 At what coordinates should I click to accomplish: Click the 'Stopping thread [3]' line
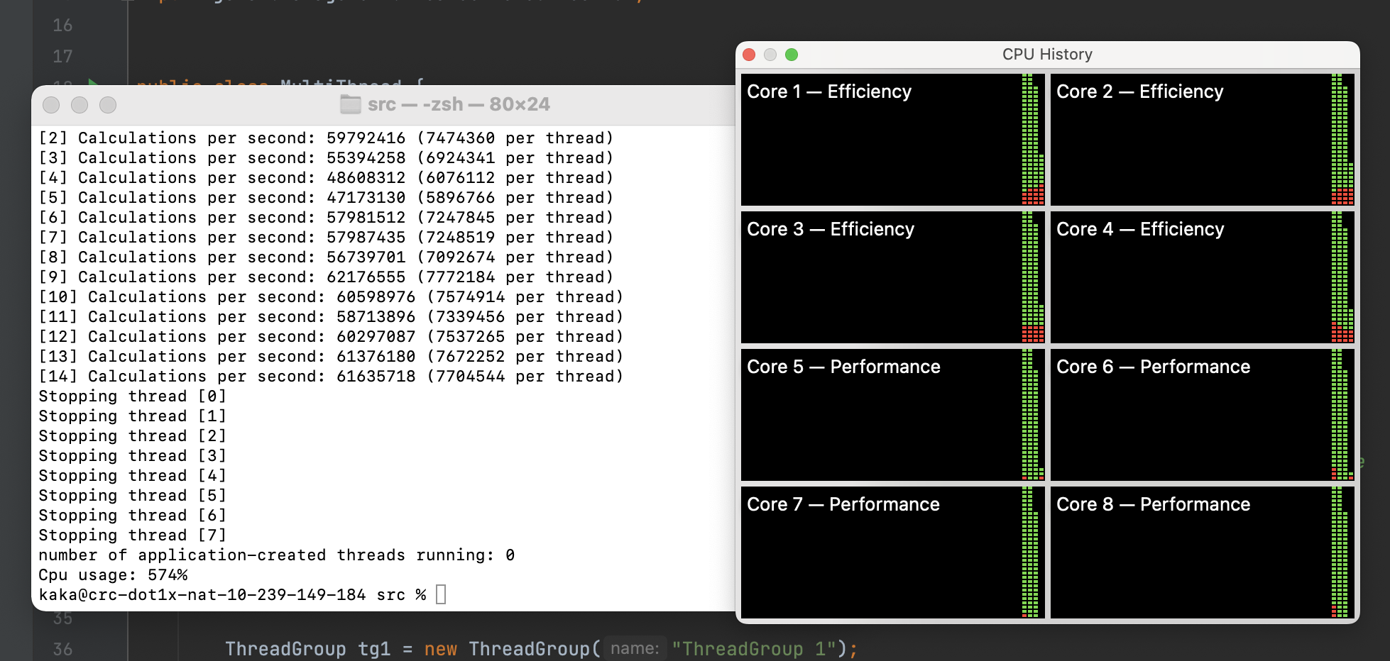coord(133,456)
